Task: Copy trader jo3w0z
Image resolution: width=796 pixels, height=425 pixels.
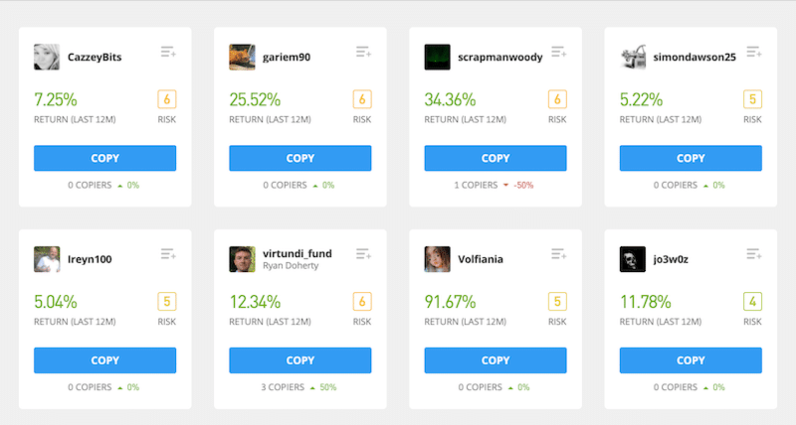Action: click(691, 360)
